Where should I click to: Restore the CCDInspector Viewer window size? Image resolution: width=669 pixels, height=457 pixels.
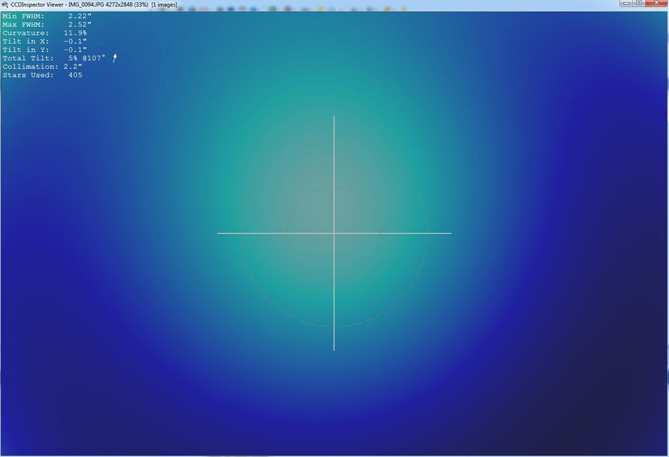640,3
